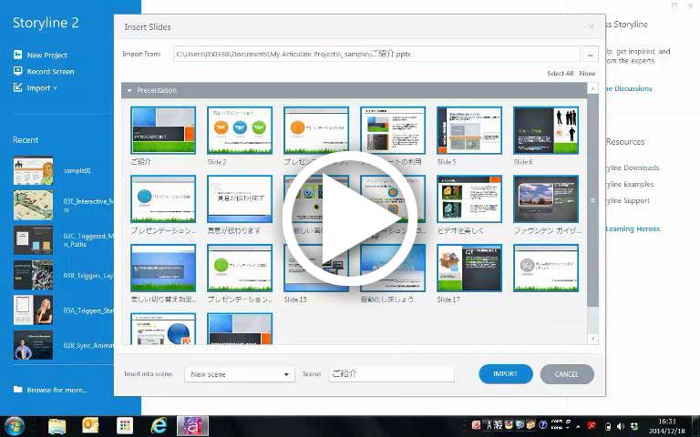
Task: Click Select All slides link
Action: 561,73
